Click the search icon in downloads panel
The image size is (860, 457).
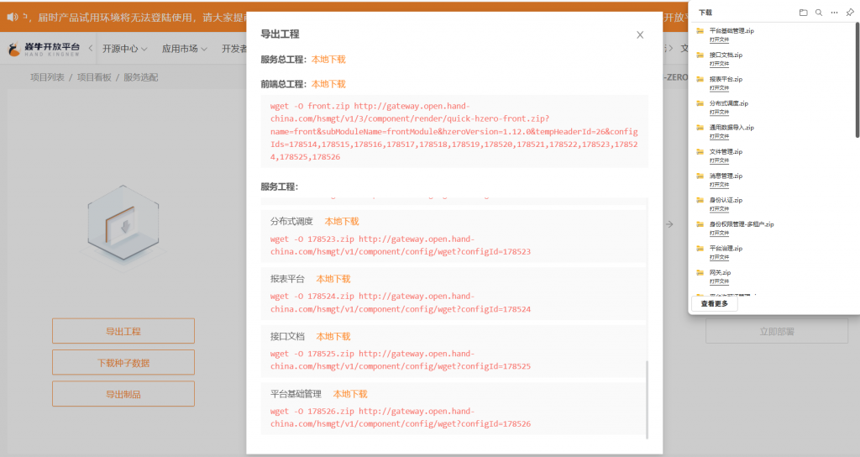(x=819, y=13)
